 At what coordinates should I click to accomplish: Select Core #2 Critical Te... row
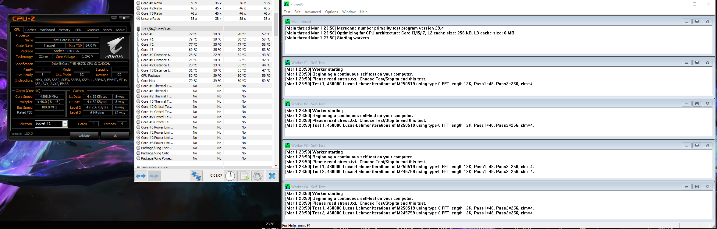[x=204, y=117]
